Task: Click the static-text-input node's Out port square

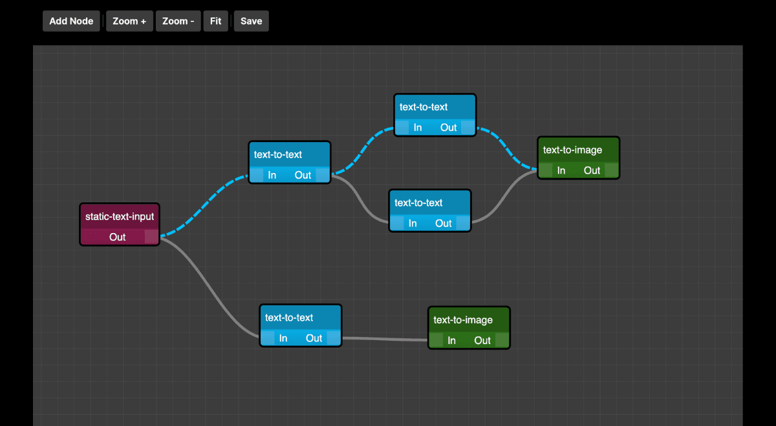Action: tap(151, 237)
